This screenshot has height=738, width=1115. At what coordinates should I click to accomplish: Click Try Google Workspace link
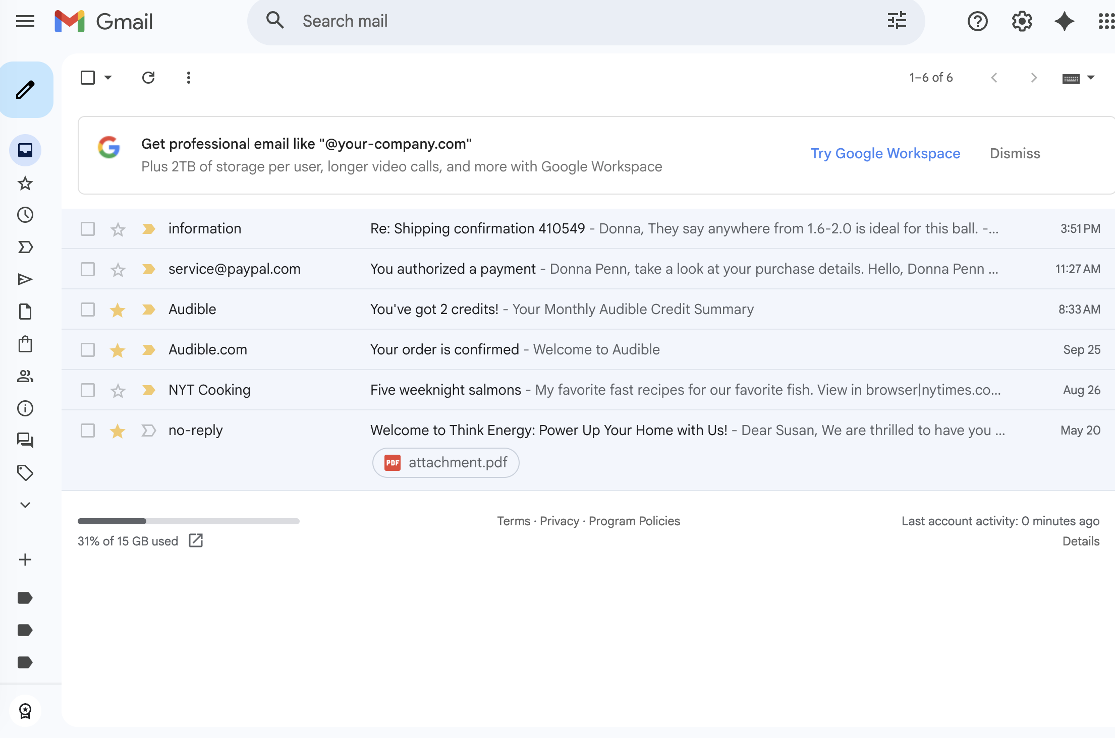click(885, 153)
